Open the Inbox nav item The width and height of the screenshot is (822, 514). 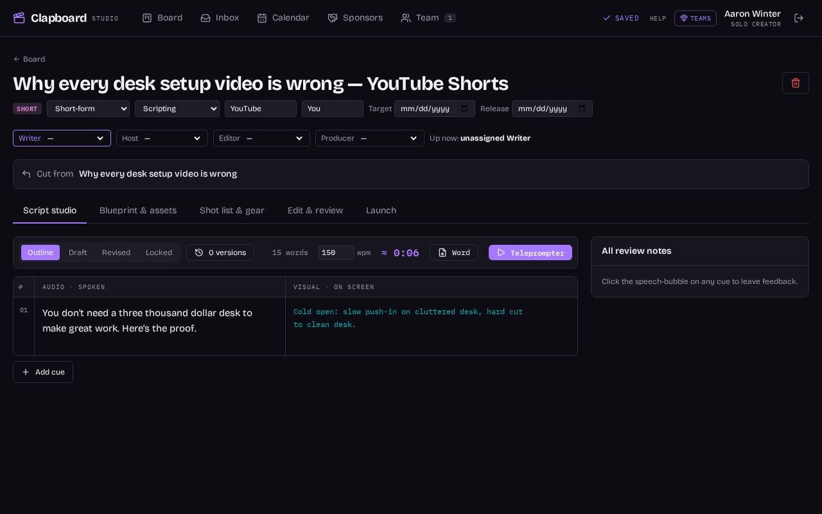click(x=220, y=18)
